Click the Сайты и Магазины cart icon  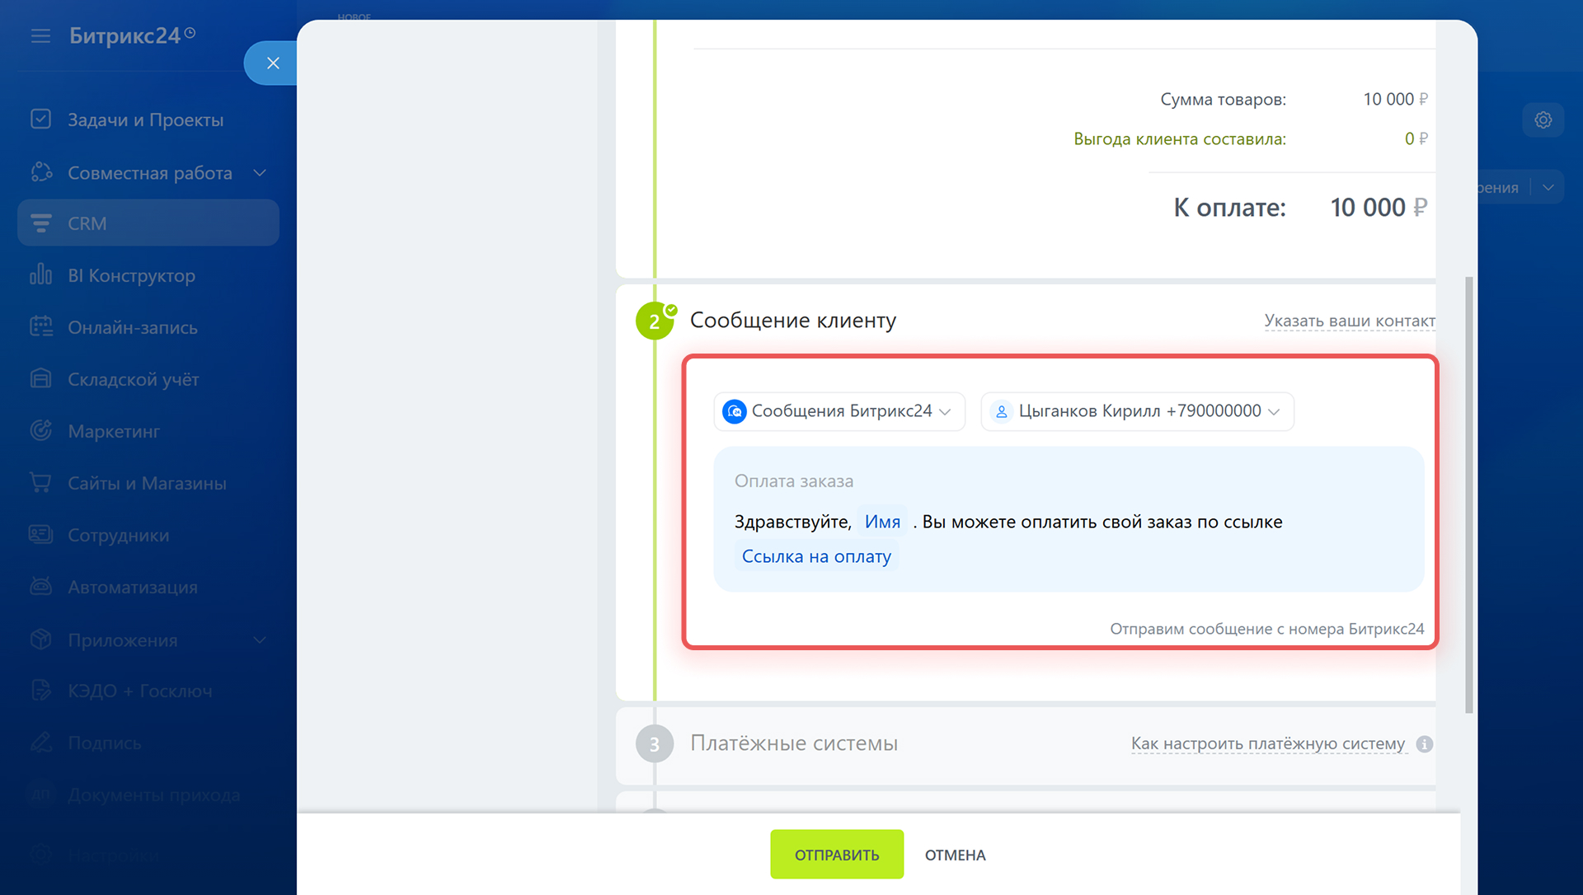point(40,483)
